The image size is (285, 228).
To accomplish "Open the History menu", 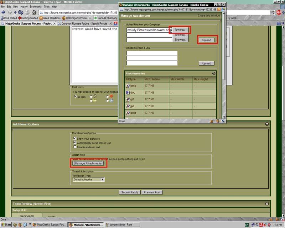I will pyautogui.click(x=24, y=7).
